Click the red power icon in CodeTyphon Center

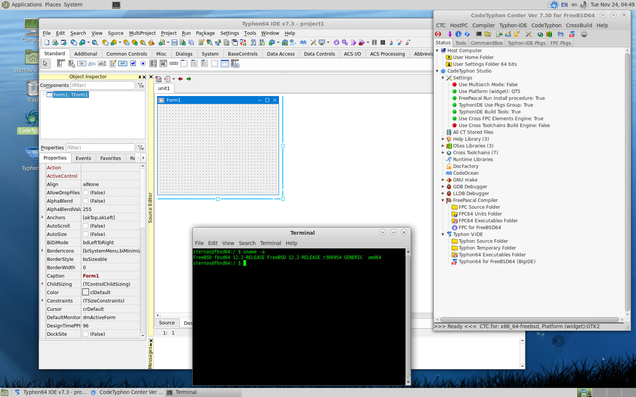click(x=438, y=34)
